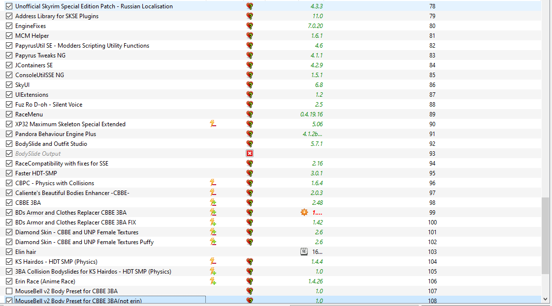Click the Nexus category icon for EngineFixes

click(250, 26)
